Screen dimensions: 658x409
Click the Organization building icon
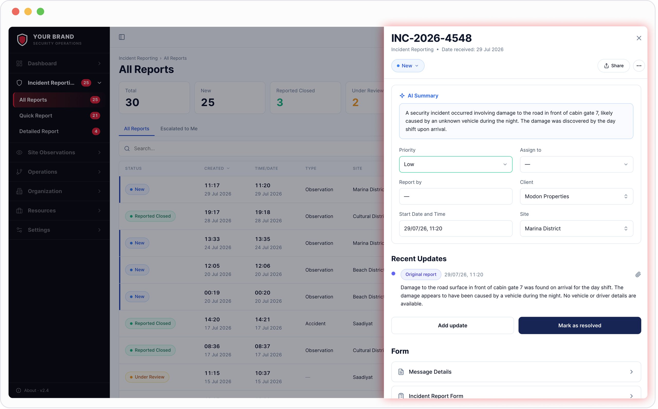[x=19, y=191]
